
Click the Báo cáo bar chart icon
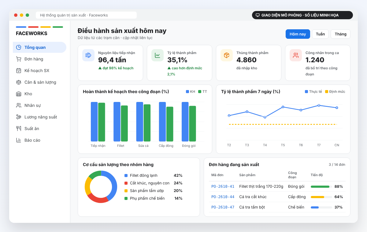(x=19, y=140)
